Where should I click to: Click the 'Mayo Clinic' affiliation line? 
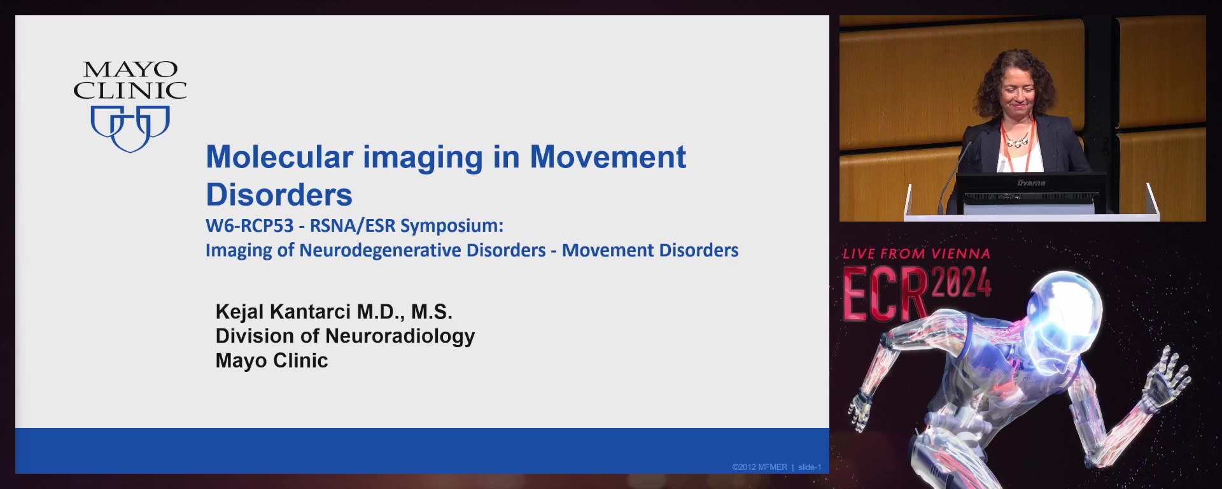272,360
